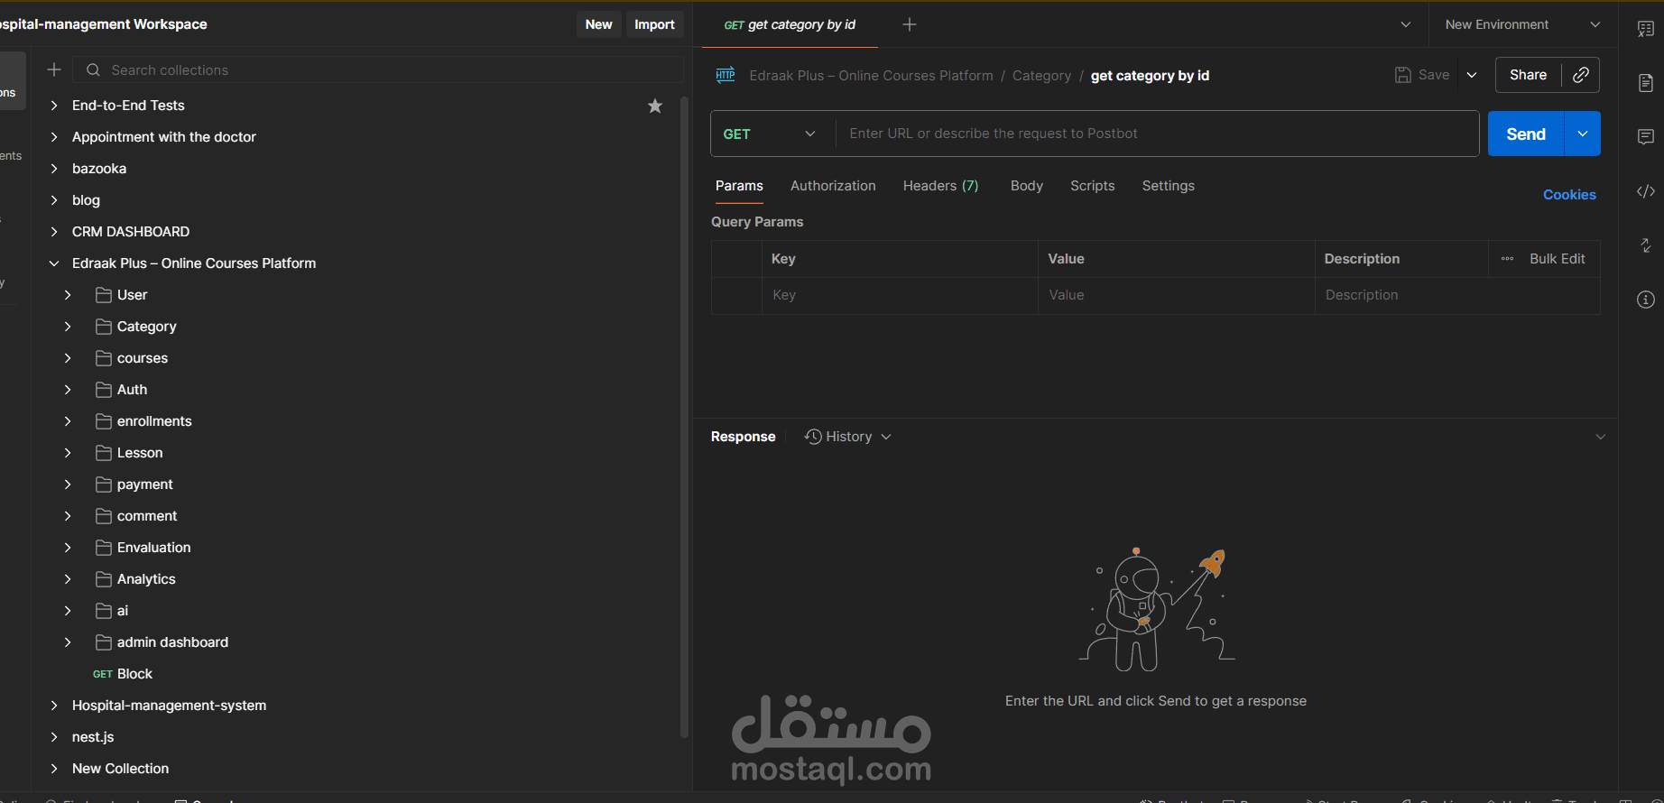Switch to the Scripts tab
The image size is (1664, 803).
coord(1093,186)
